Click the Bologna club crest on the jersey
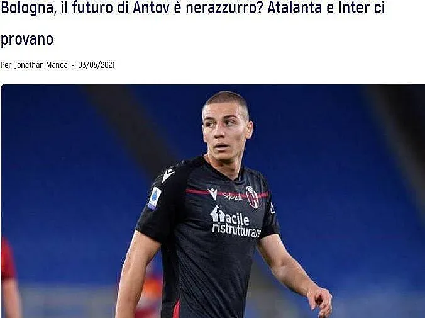The image size is (425, 318). point(252,197)
